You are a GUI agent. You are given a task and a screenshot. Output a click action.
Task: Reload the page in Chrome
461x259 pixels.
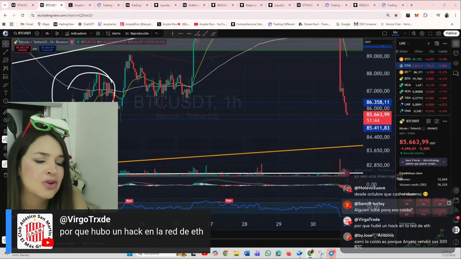22,15
